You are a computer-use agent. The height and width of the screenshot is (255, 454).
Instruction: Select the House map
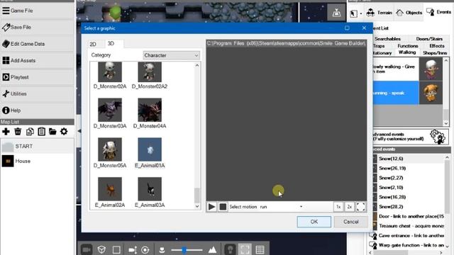pyautogui.click(x=37, y=161)
